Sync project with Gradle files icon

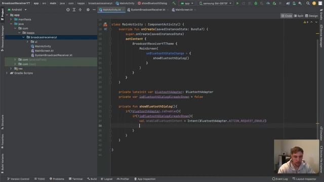pyautogui.click(x=288, y=4)
